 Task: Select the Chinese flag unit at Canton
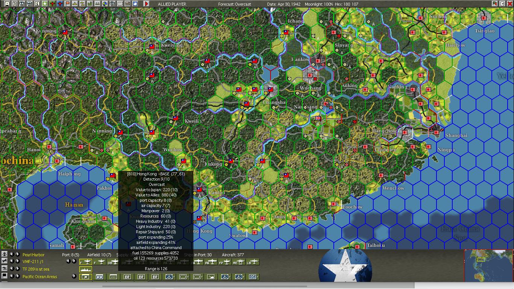199,190
